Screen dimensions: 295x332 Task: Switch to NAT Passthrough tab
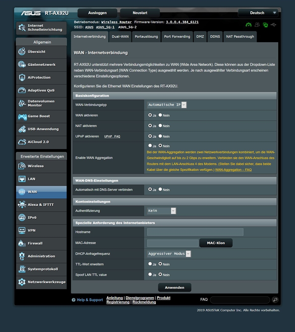pyautogui.click(x=240, y=37)
